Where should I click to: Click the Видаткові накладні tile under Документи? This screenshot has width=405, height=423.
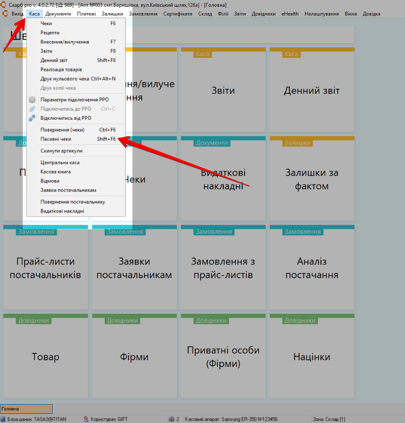coord(223,180)
